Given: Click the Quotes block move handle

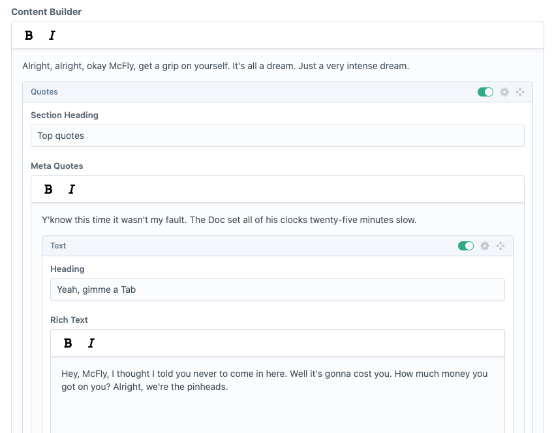Looking at the screenshot, I should 520,92.
